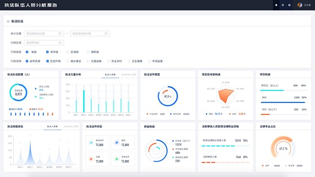Click the icon beside the 执法队伍 section title
The width and height of the screenshot is (315, 177).
(x=8, y=21)
